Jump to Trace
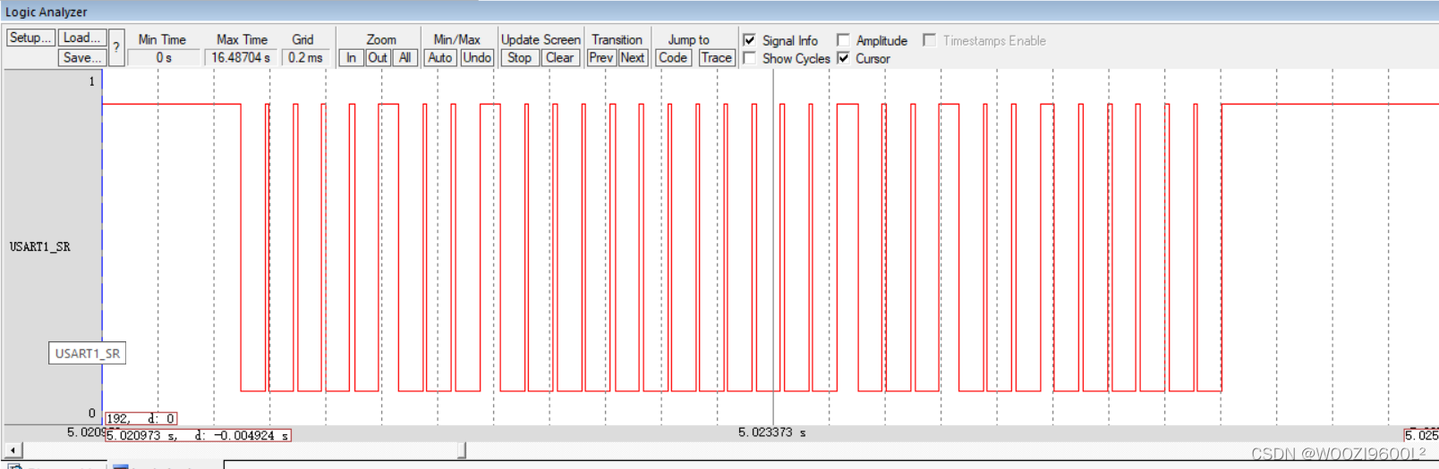 coord(717,57)
